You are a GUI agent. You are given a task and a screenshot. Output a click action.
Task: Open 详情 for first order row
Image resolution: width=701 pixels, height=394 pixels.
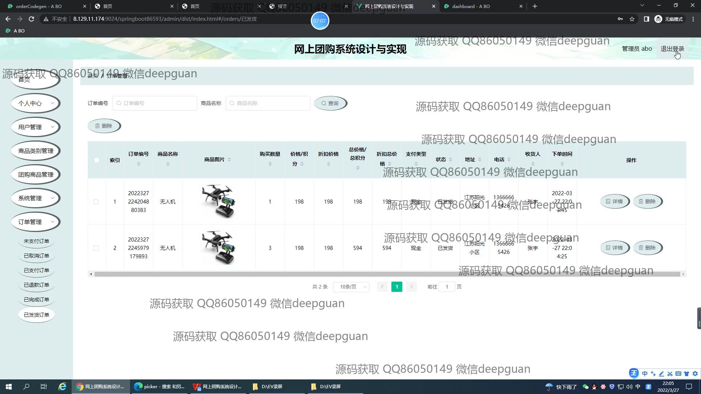[x=614, y=201]
